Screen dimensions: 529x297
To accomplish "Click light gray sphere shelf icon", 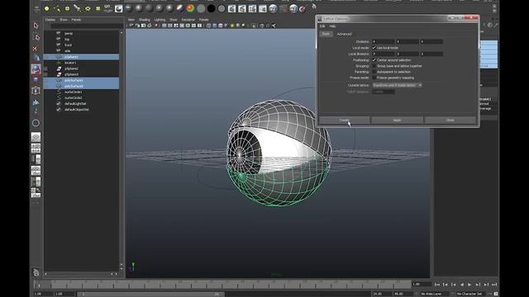I will [201, 8].
